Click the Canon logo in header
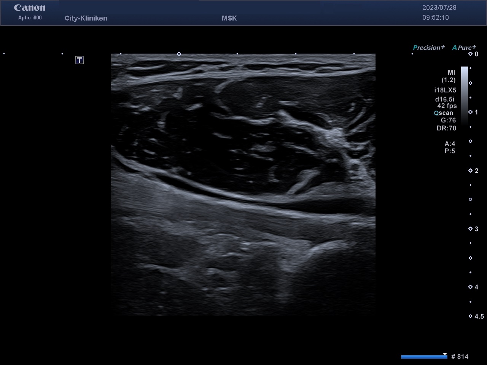 [x=30, y=8]
